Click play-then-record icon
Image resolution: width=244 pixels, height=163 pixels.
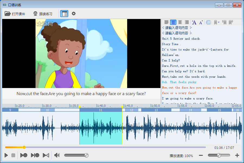click(24, 155)
